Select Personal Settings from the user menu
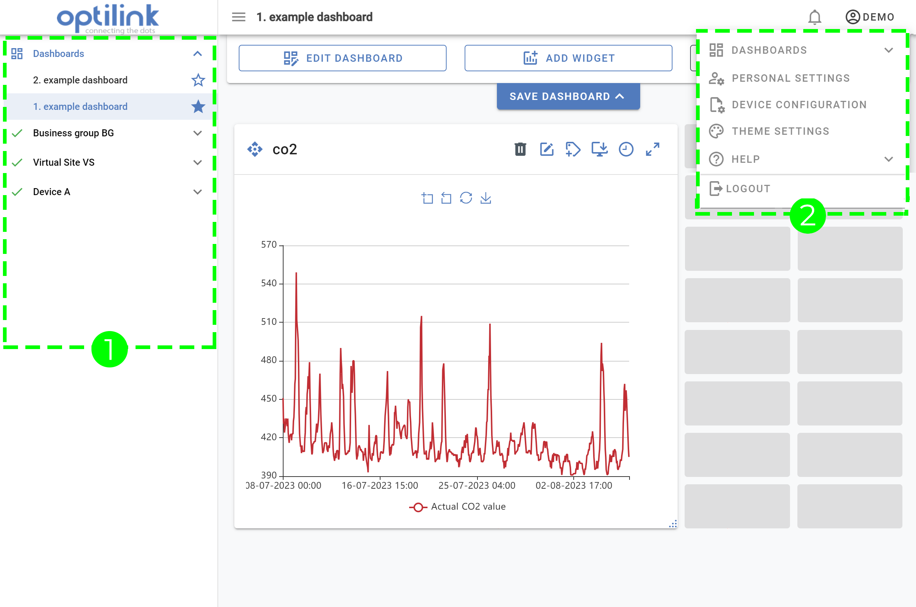916x607 pixels. [x=791, y=78]
